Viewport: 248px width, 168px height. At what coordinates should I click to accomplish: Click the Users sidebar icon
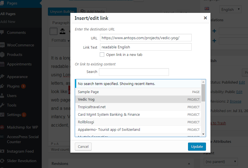[2, 96]
